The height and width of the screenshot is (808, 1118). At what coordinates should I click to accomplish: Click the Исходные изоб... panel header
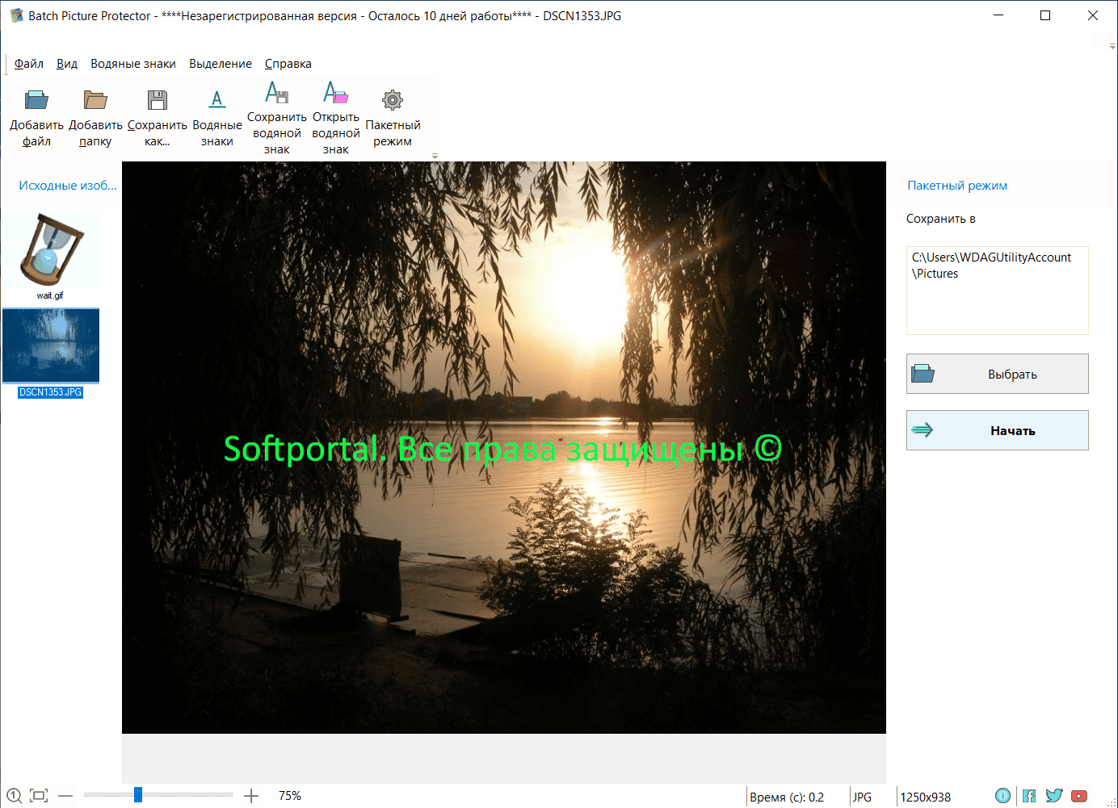(x=68, y=186)
